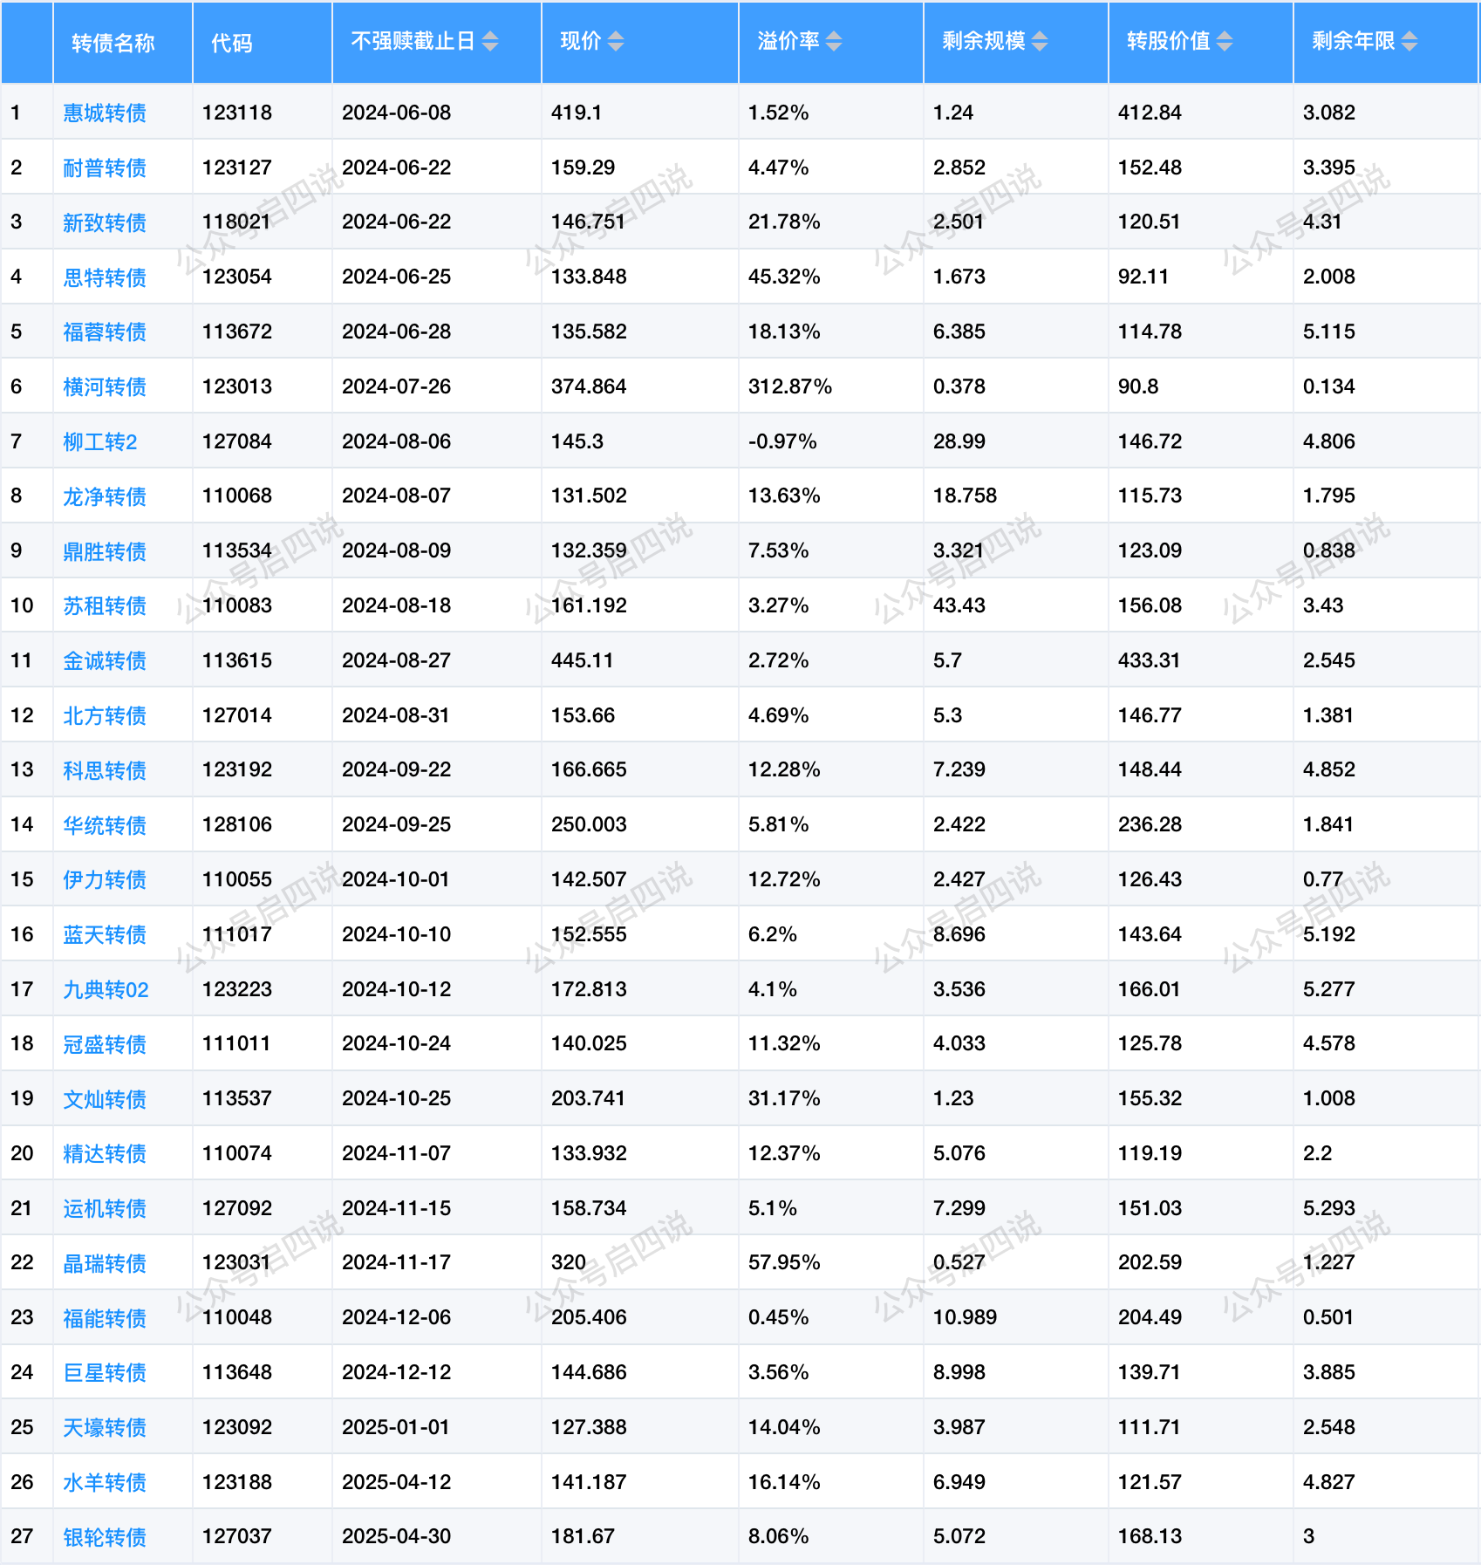Click the 横河转债 link

[105, 386]
